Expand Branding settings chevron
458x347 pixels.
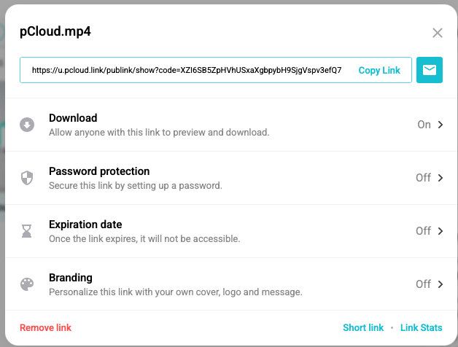click(x=440, y=284)
